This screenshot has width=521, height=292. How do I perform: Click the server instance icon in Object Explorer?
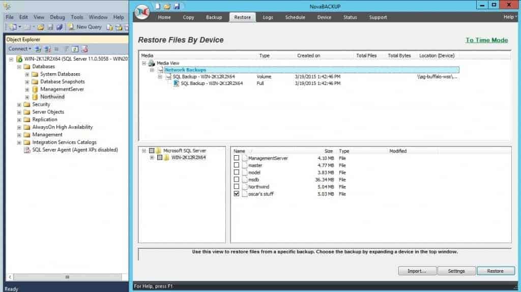pyautogui.click(x=19, y=59)
